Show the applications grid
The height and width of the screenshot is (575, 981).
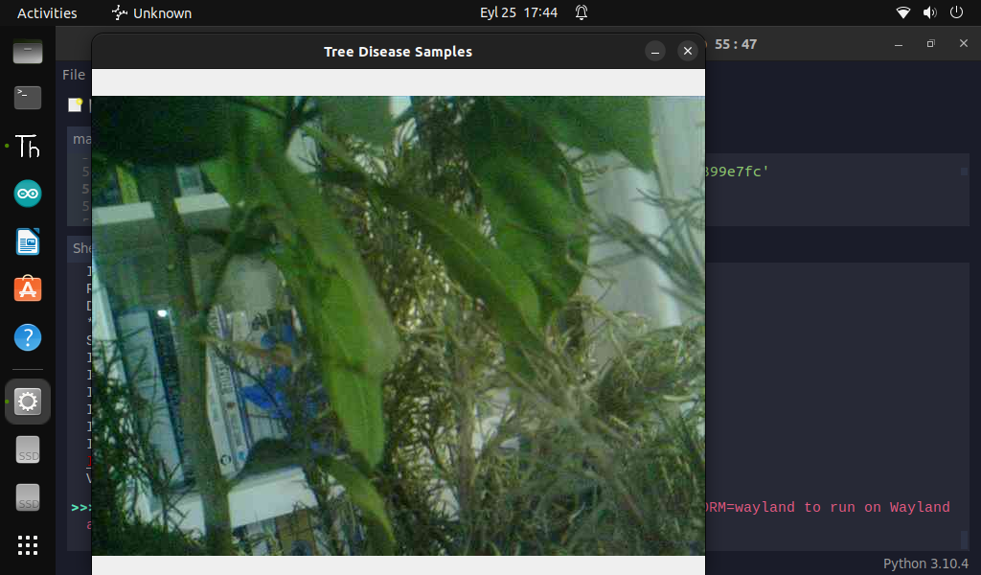pyautogui.click(x=28, y=545)
